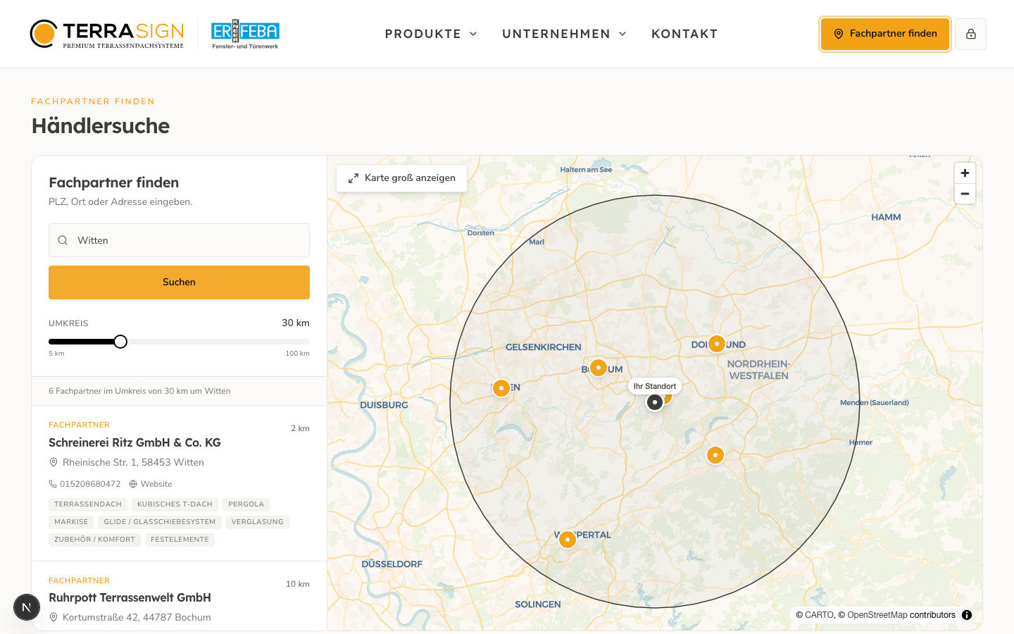The width and height of the screenshot is (1014, 634).
Task: Click the search magnifier icon
Action: coord(63,240)
